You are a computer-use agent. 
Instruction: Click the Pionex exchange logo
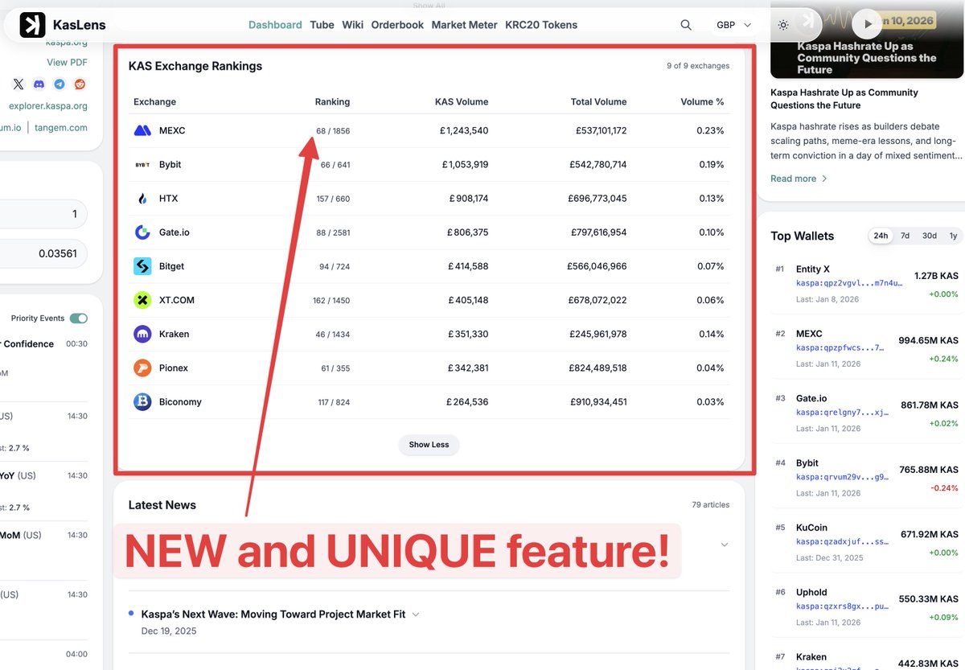[x=142, y=368]
